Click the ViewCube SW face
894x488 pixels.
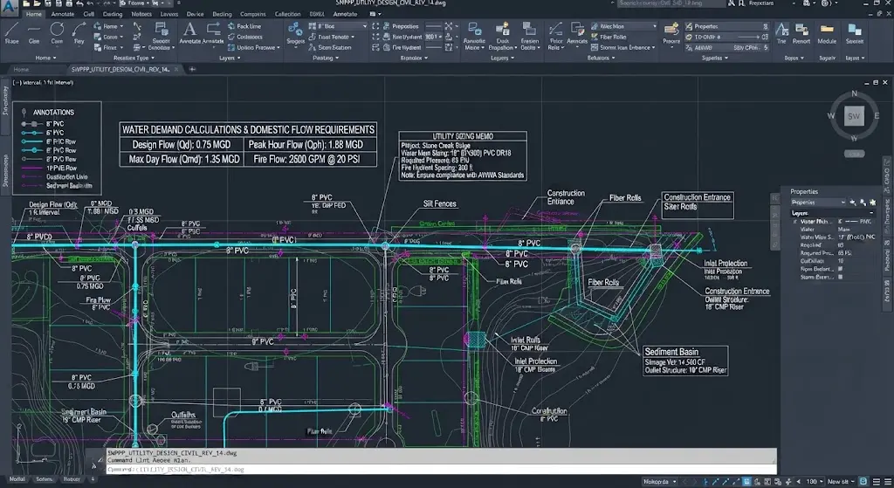click(854, 116)
